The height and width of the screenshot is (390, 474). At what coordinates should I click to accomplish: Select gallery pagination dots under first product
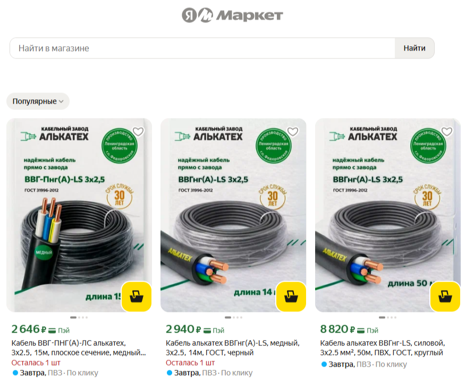point(79,317)
